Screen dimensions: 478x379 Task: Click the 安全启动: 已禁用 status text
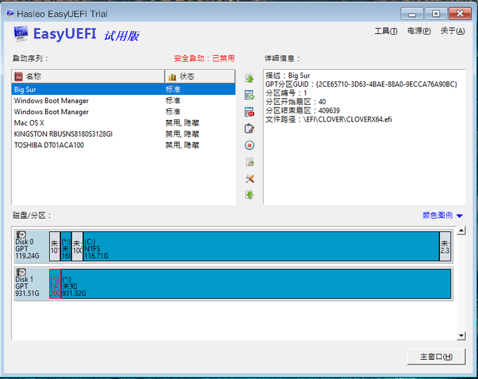click(204, 58)
